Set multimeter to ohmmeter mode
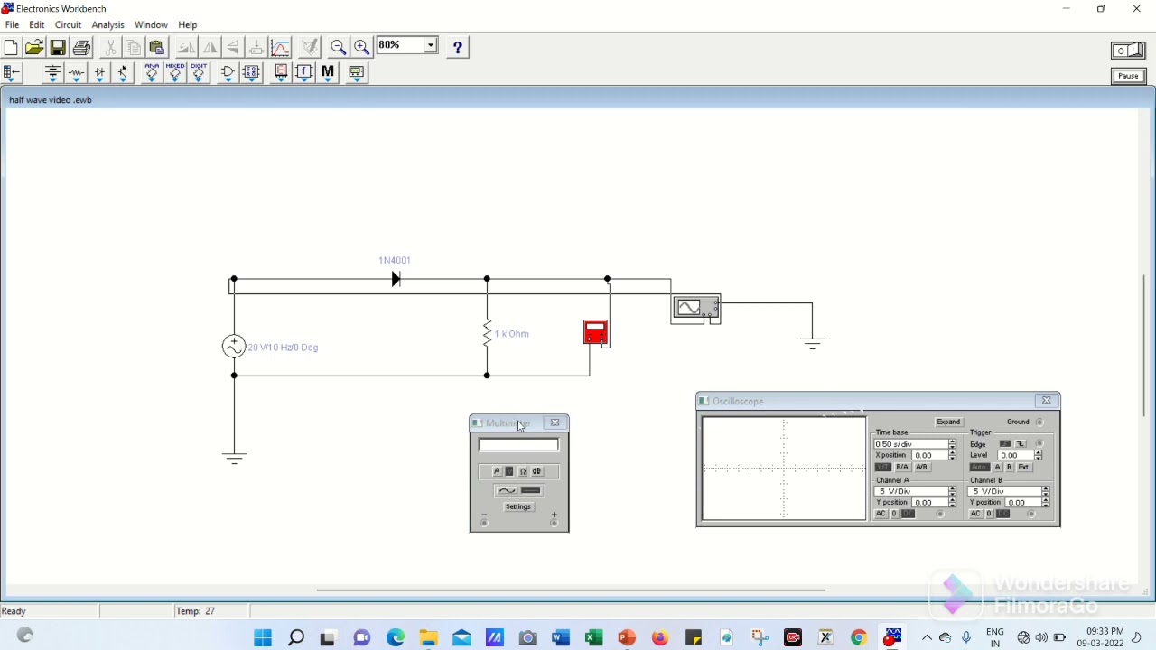The width and height of the screenshot is (1156, 650). (523, 471)
